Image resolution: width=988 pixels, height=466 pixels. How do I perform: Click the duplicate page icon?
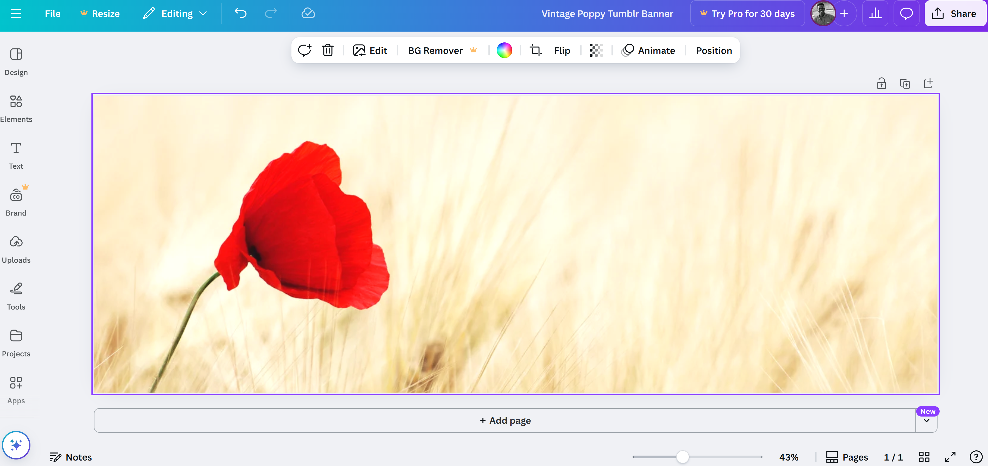(x=905, y=84)
